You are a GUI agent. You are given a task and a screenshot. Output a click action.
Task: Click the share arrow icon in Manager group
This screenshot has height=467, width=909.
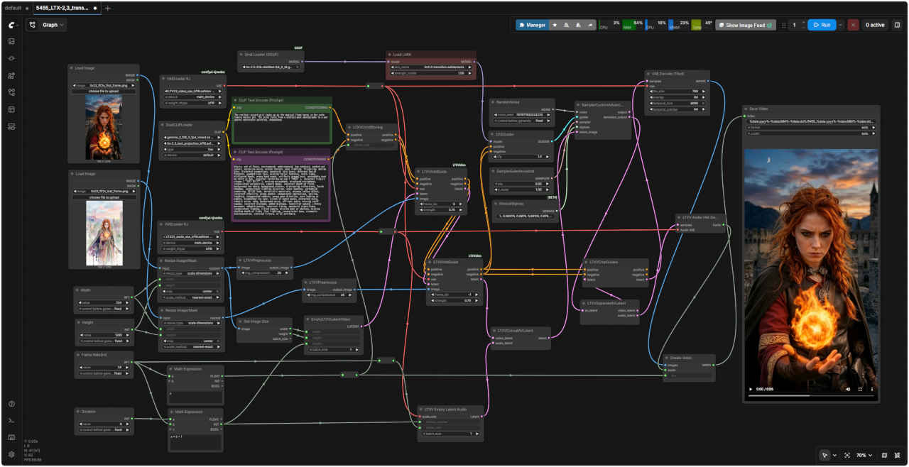[590, 25]
